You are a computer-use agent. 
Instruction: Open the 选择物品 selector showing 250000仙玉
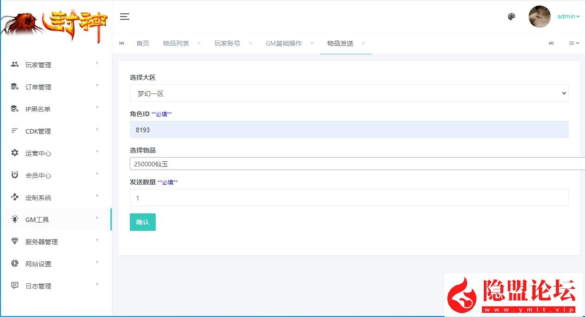tap(356, 164)
